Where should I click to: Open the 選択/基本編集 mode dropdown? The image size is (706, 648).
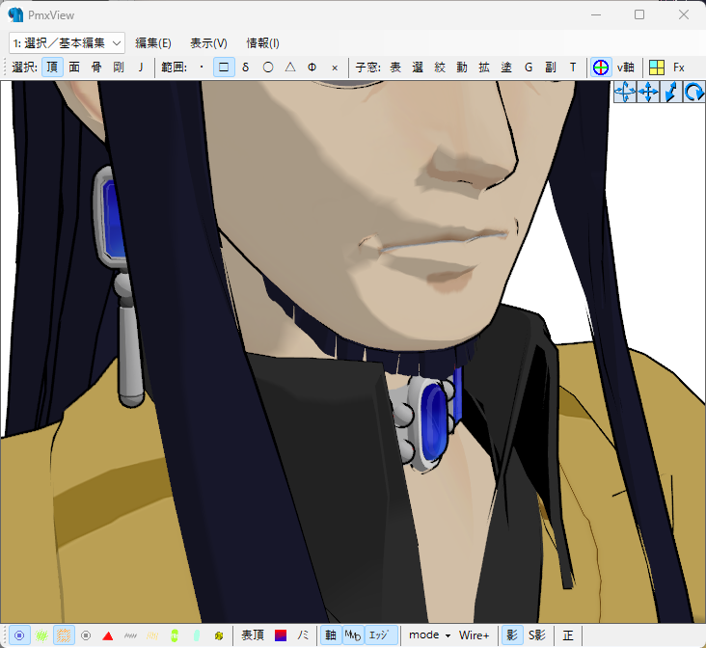coord(68,42)
